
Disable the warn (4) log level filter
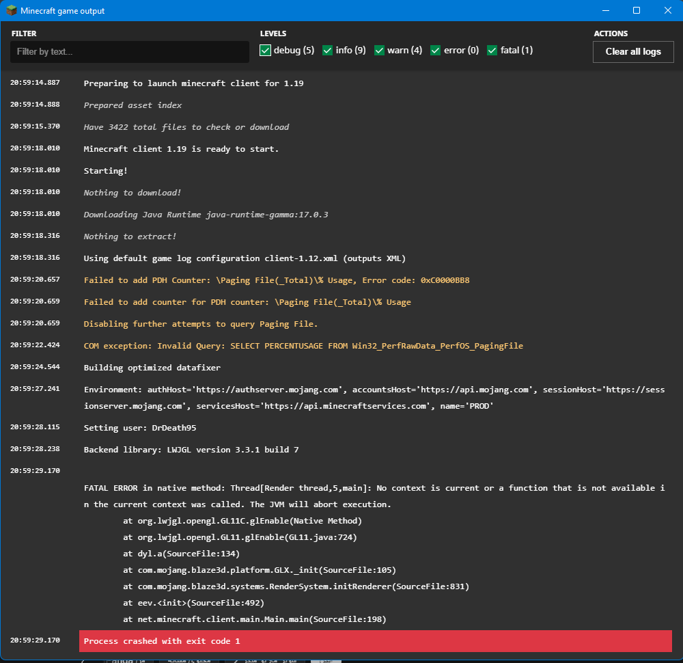pyautogui.click(x=380, y=51)
